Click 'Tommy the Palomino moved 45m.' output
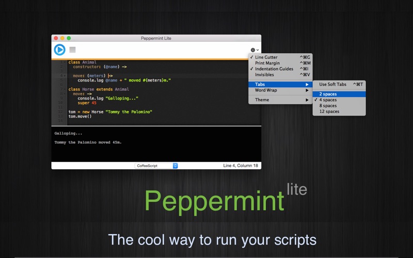Image resolution: width=413 pixels, height=258 pixels. pos(88,142)
